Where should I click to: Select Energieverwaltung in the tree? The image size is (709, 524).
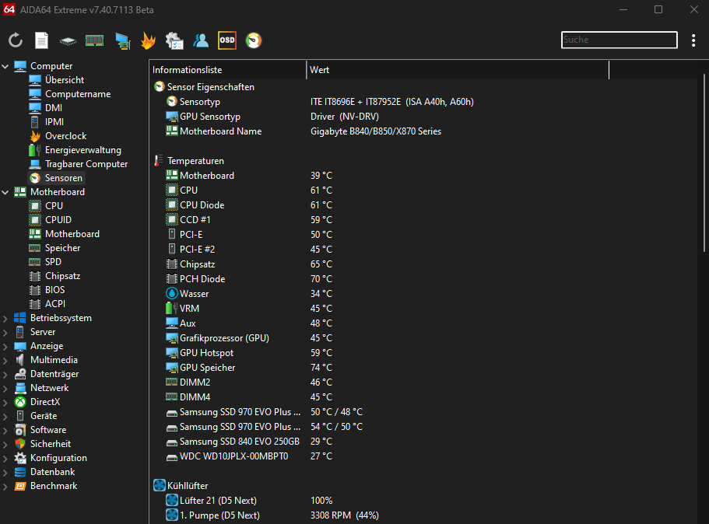tap(75, 150)
